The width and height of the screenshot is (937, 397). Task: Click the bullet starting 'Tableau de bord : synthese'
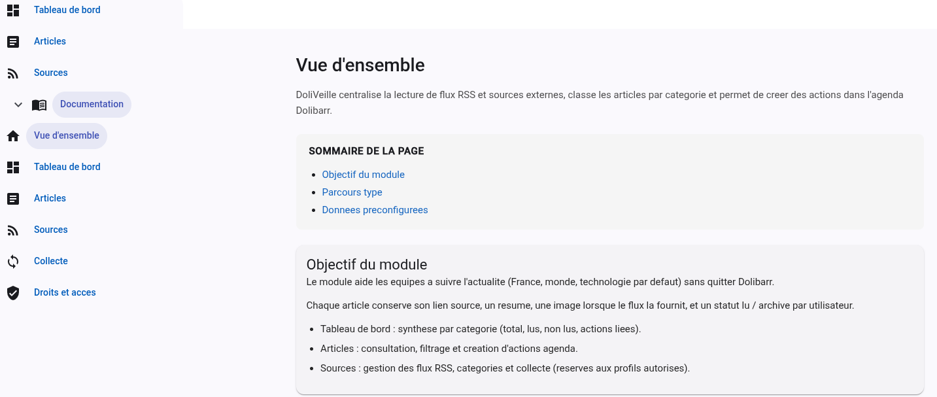481,329
